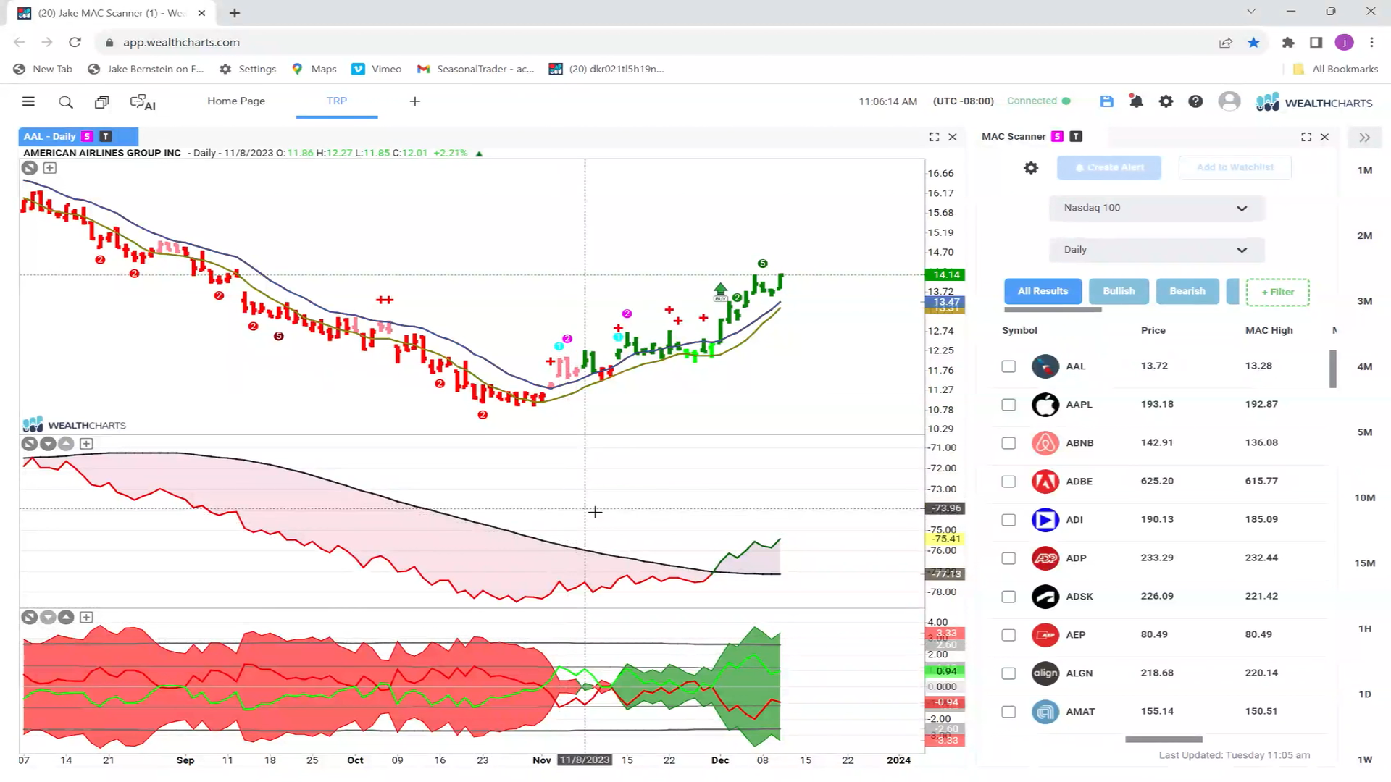The image size is (1391, 782).
Task: Save the workspace with floppy disk icon
Action: [1106, 101]
